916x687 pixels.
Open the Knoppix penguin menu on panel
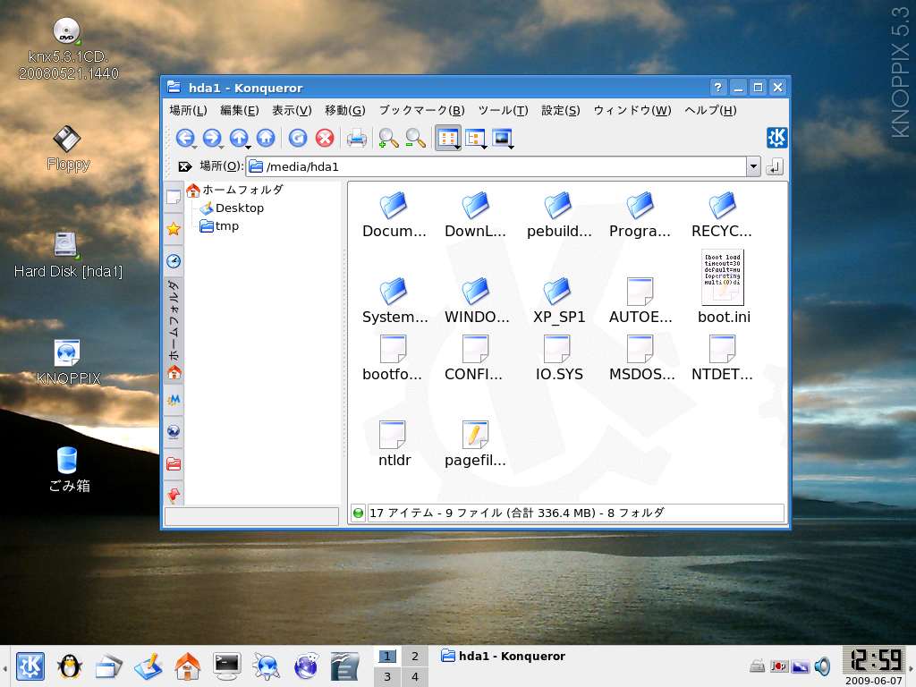point(69,666)
